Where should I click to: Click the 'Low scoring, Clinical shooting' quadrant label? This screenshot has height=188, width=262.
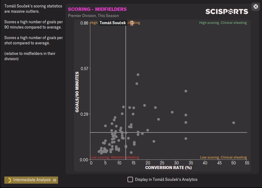pyautogui.click(x=224, y=157)
